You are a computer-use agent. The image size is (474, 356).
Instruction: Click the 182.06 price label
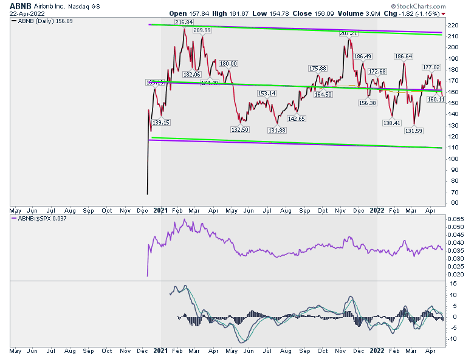tap(191, 74)
